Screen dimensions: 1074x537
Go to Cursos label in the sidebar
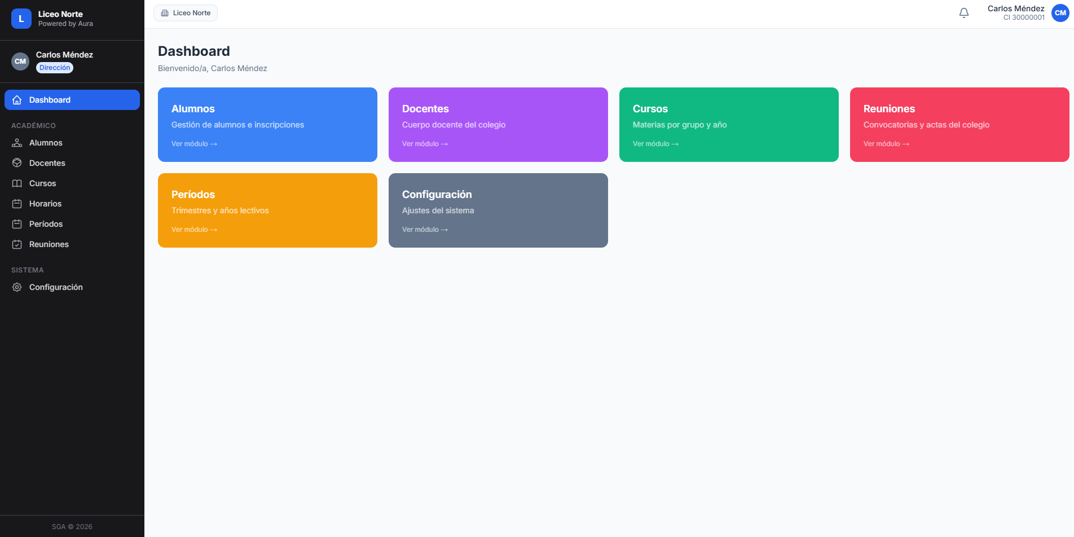tap(42, 183)
